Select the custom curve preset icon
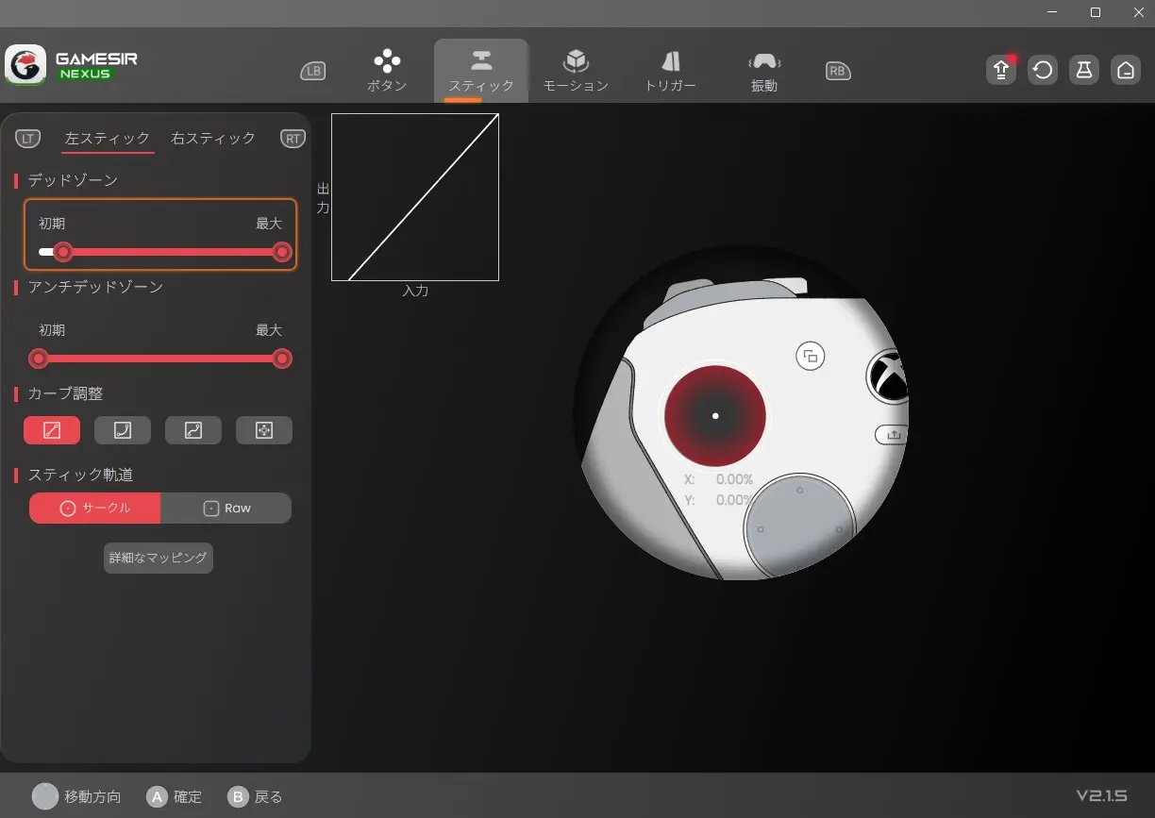This screenshot has width=1155, height=818. (x=264, y=430)
